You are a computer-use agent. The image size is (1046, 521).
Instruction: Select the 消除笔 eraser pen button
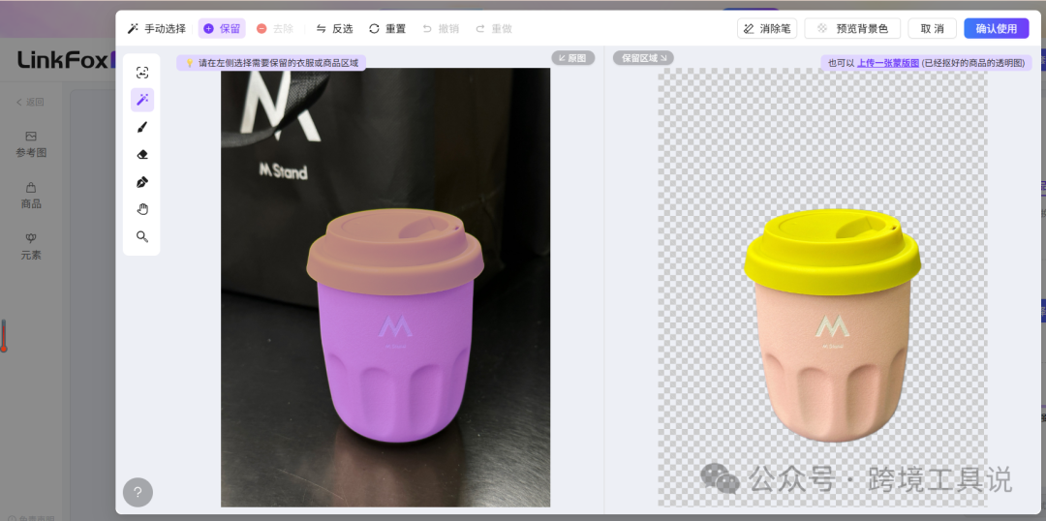[767, 29]
